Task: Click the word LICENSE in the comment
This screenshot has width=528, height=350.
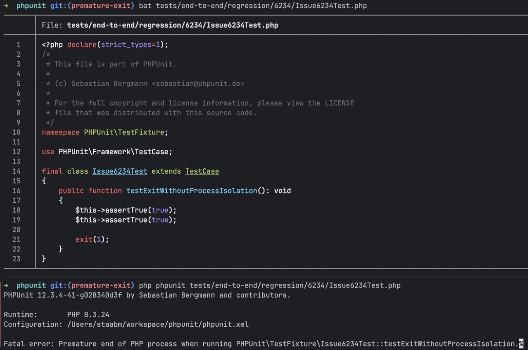Action: click(x=339, y=103)
